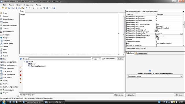This screenshot has width=185, height=104.
Task: Choose Да in the open value list
Action: (x=160, y=36)
